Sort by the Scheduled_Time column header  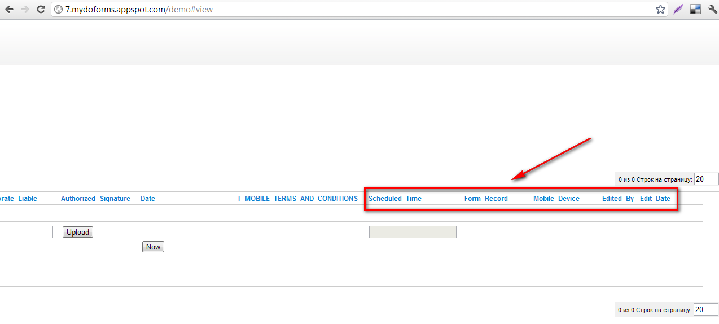(394, 199)
